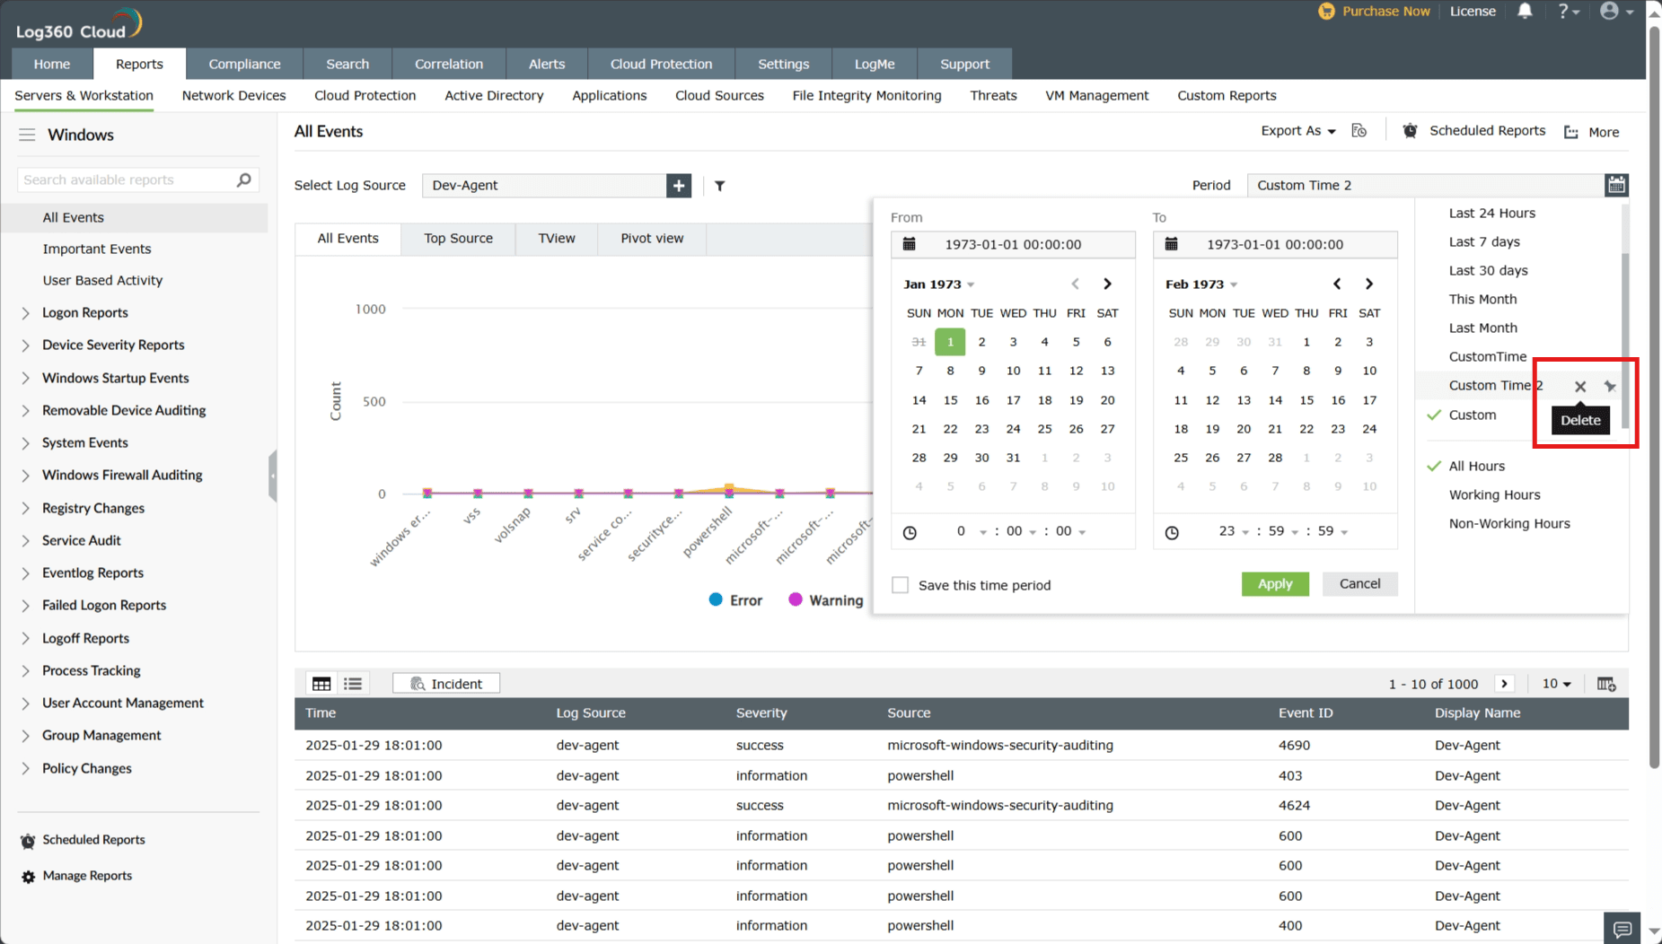The height and width of the screenshot is (944, 1662).
Task: Open the Threats sub-tab
Action: 993,95
